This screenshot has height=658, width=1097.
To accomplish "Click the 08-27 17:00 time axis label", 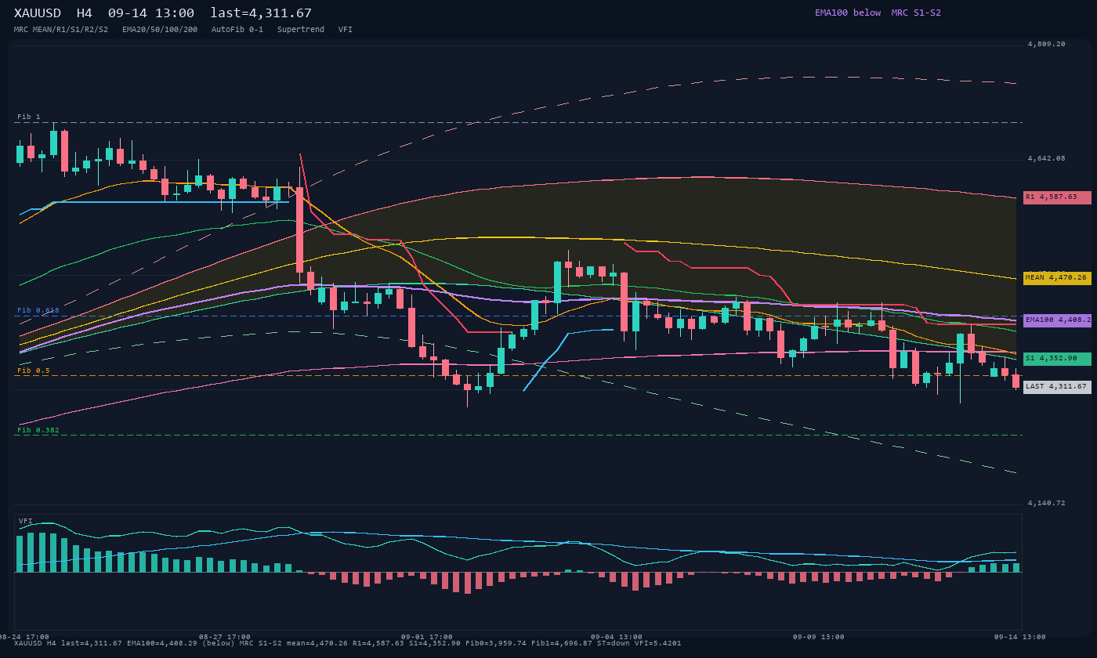I will pyautogui.click(x=225, y=637).
